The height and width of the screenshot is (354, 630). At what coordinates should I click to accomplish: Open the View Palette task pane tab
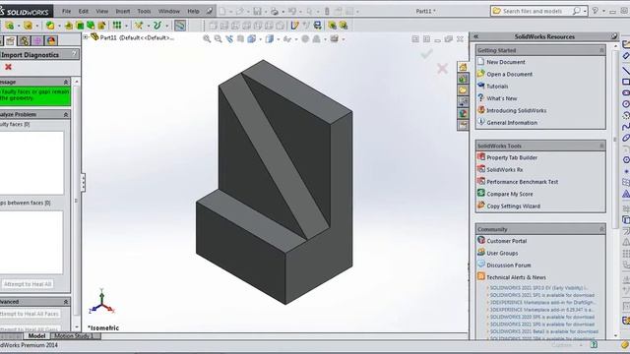[463, 102]
